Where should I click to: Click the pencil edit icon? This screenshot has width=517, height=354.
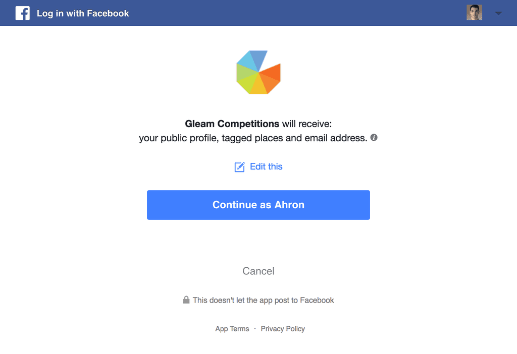240,167
